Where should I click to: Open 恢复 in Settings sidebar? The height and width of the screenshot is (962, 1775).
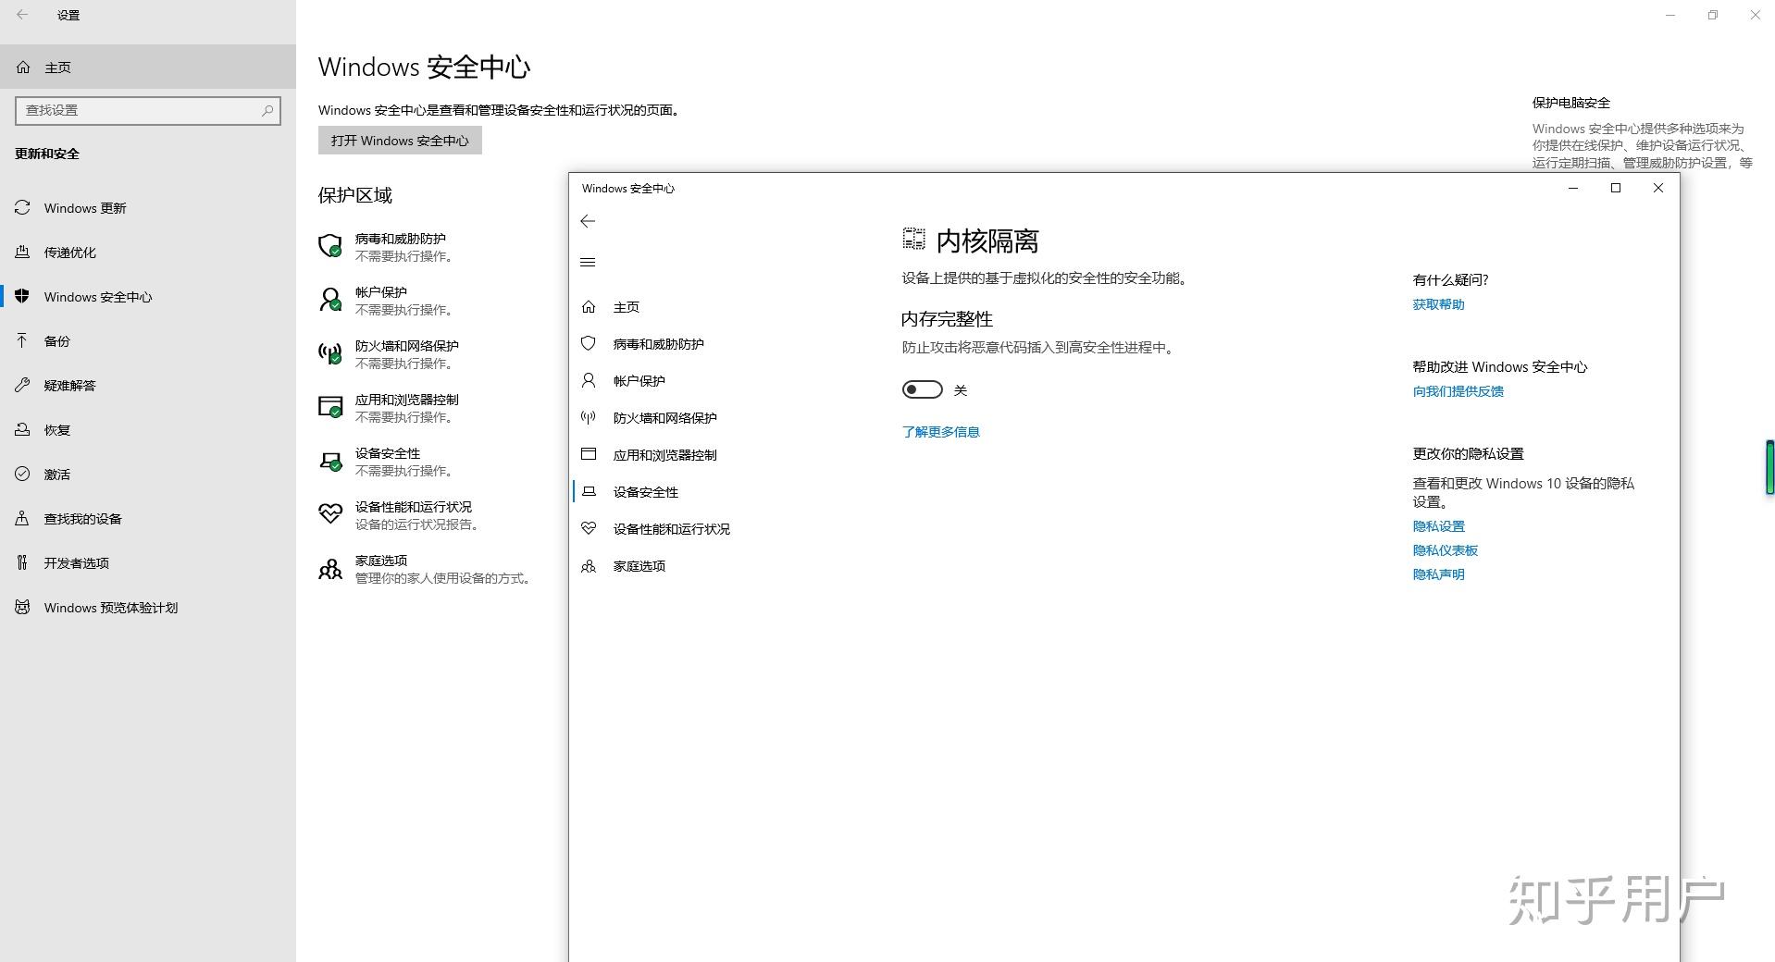(x=148, y=430)
